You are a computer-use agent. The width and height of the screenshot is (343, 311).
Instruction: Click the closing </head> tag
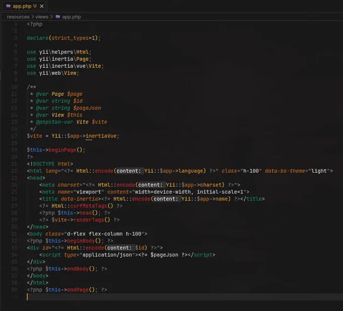38,227
